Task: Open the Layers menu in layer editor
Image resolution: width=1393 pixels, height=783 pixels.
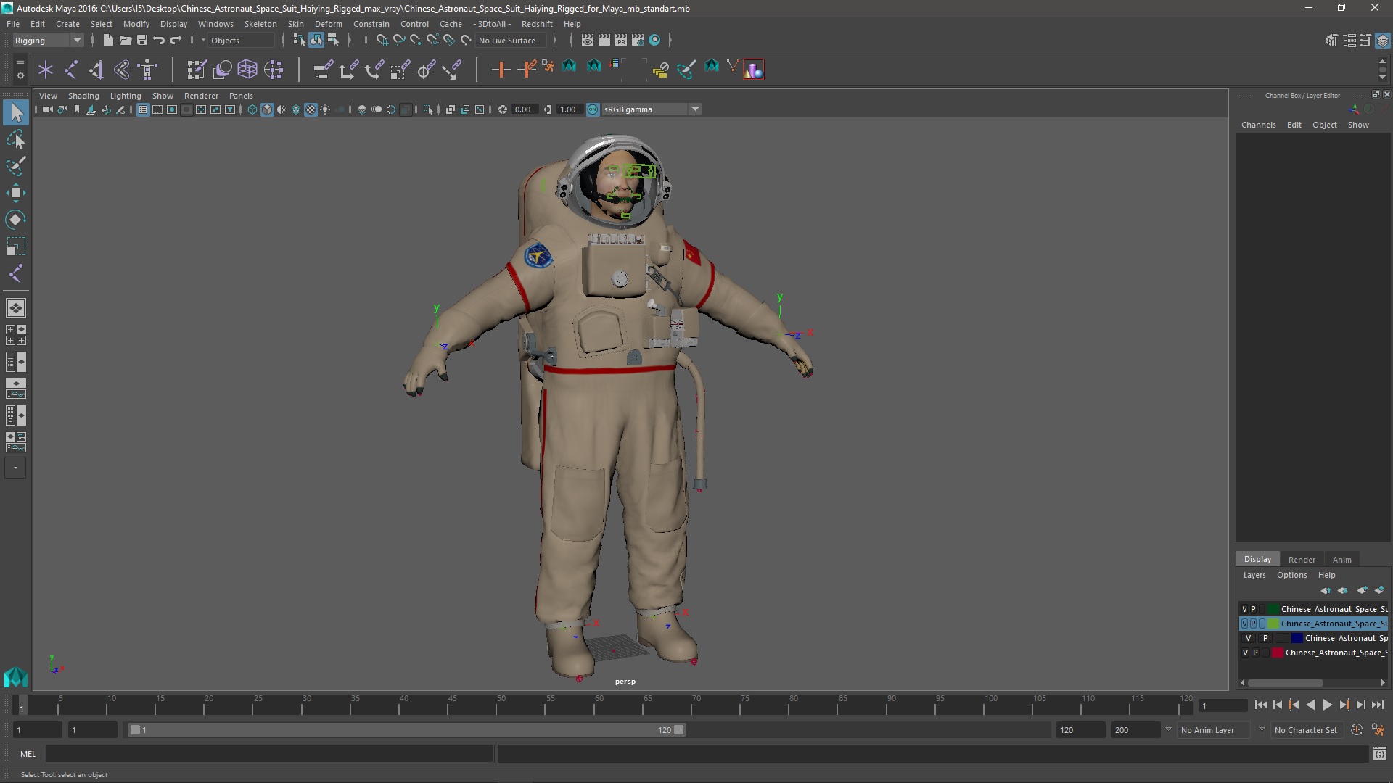Action: coord(1254,575)
